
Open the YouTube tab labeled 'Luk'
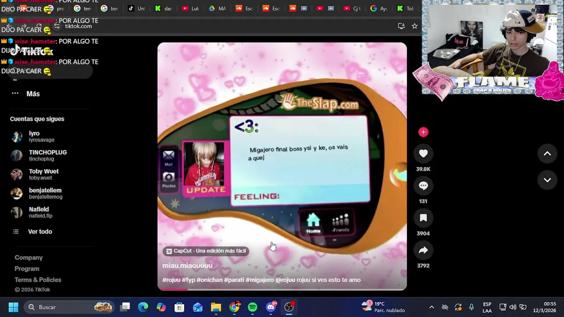pos(190,8)
